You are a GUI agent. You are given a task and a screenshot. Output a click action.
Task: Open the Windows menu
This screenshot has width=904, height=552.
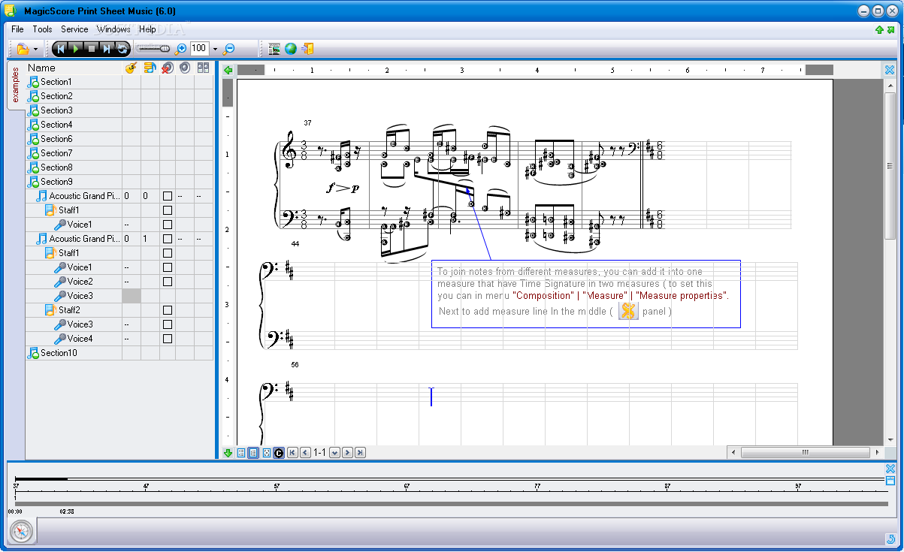(113, 29)
